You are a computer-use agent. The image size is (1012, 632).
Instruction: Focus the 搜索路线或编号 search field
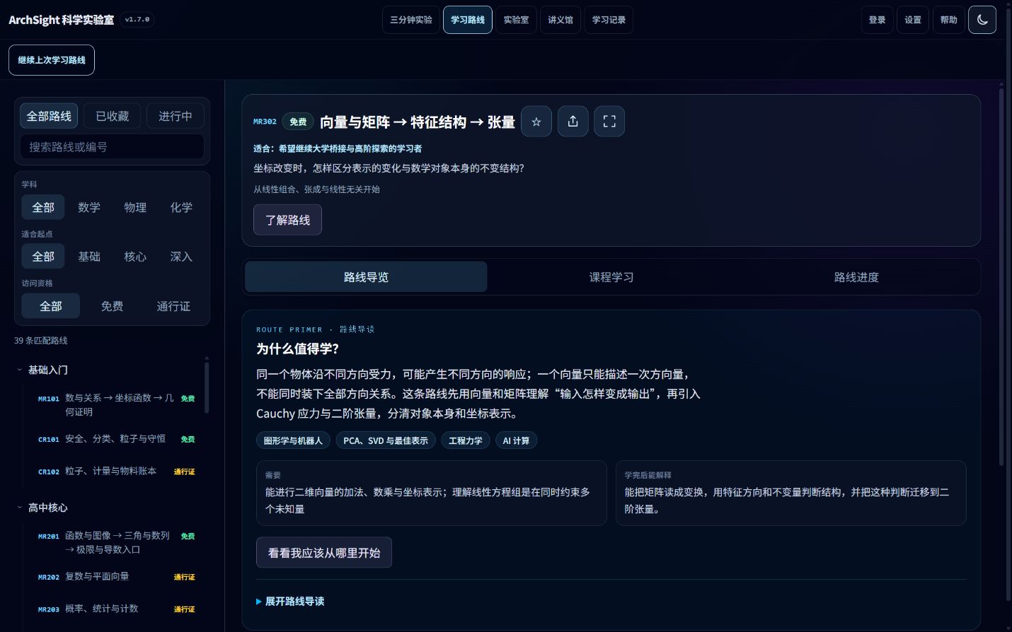(113, 147)
